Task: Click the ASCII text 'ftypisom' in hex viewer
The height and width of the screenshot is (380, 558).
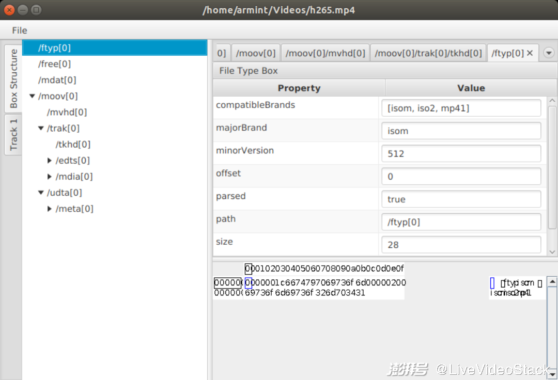Action: (517, 283)
